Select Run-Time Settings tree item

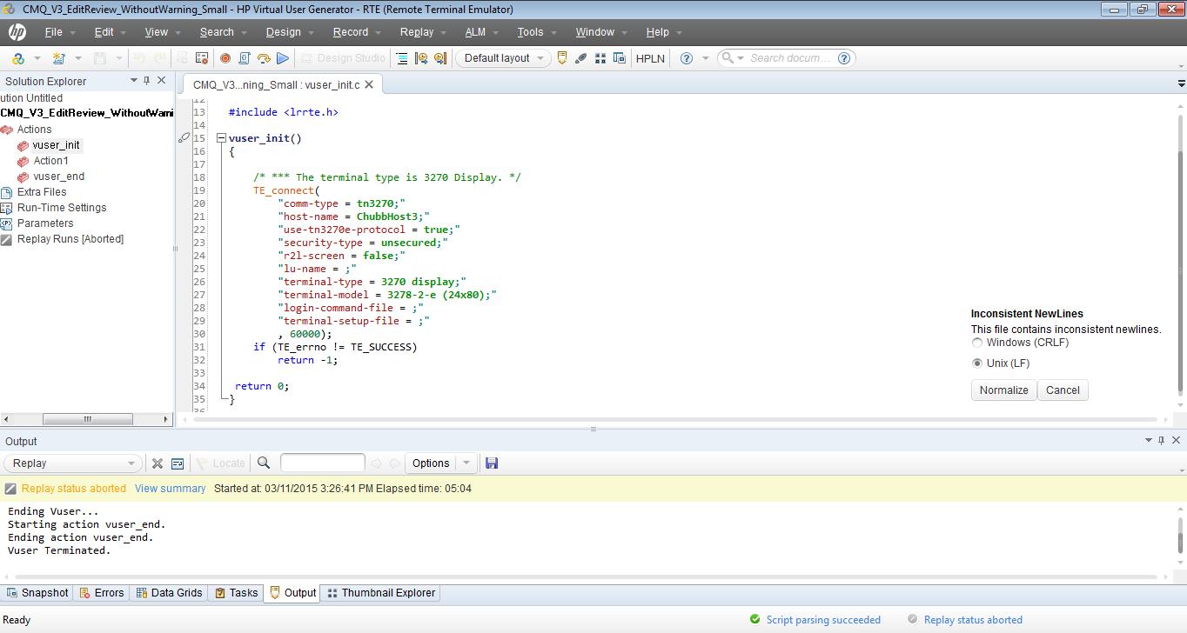[x=62, y=208]
